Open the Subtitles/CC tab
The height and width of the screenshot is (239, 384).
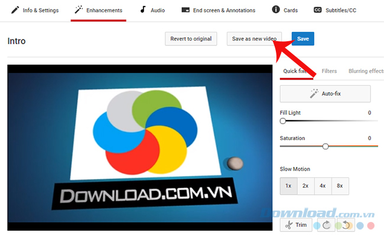335,10
